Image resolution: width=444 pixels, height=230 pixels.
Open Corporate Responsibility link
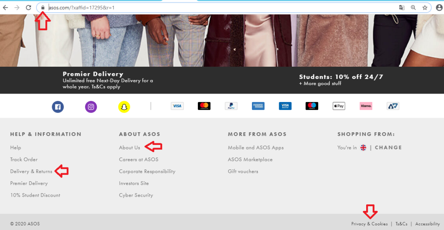147,171
